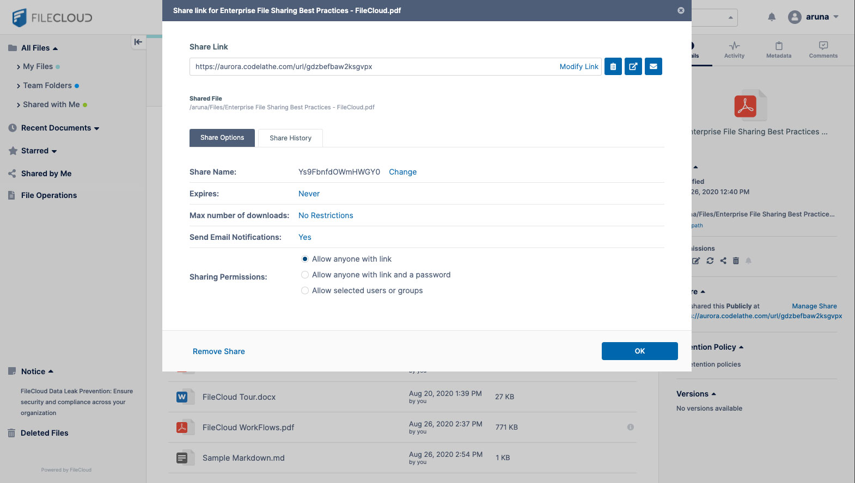Image resolution: width=855 pixels, height=483 pixels.
Task: Click Modify Link in share URL field
Action: click(579, 66)
